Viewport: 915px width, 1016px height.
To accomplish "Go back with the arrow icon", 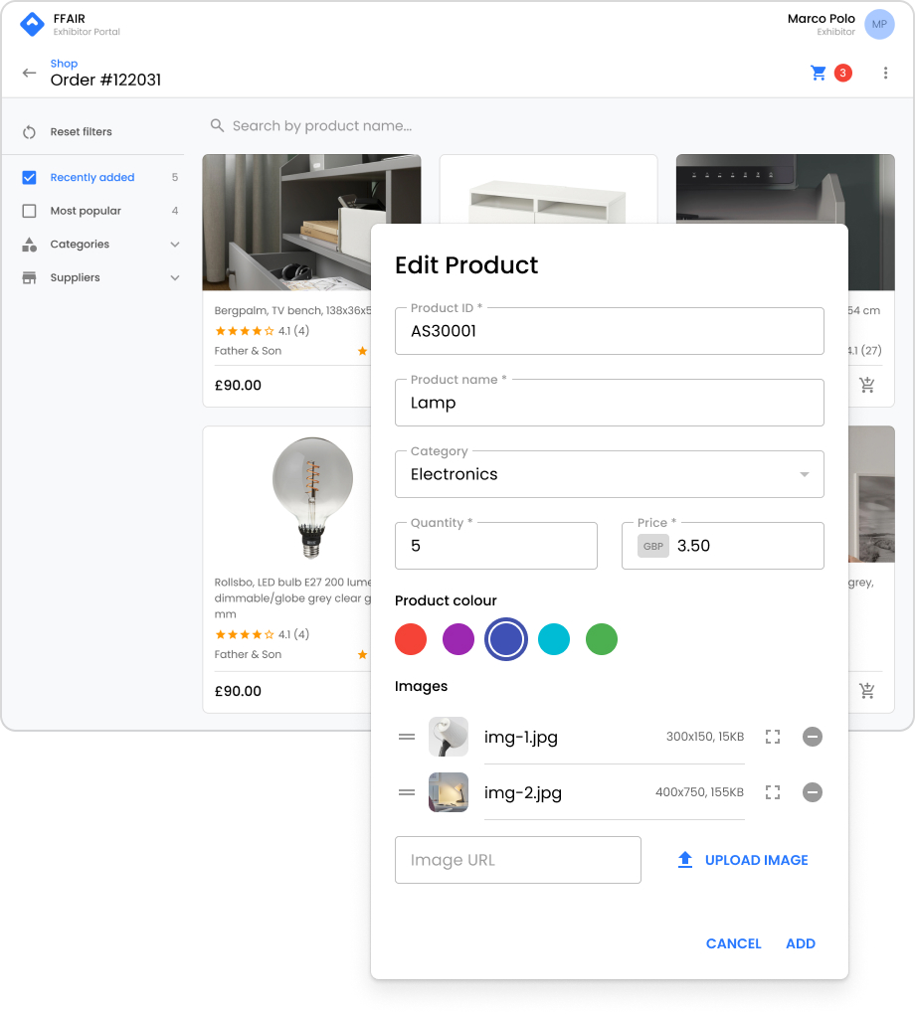I will 29,73.
